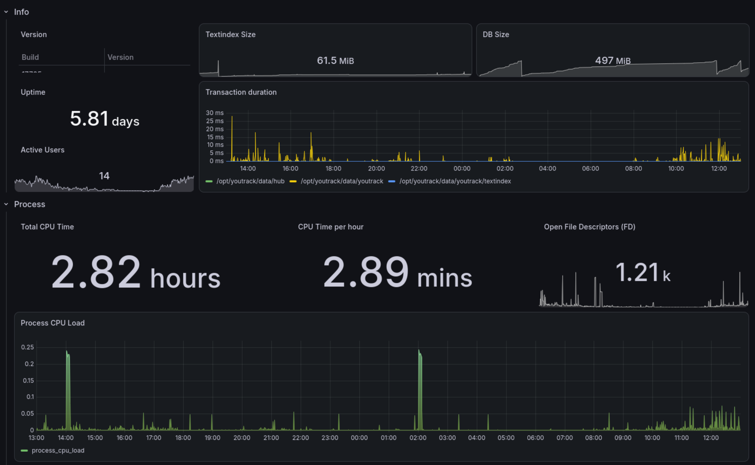
Task: Toggle the process_cpu_load legend series
Action: click(58, 451)
